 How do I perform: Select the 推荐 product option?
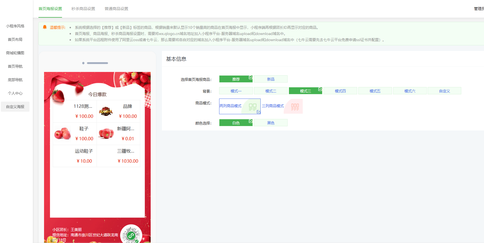pyautogui.click(x=236, y=79)
